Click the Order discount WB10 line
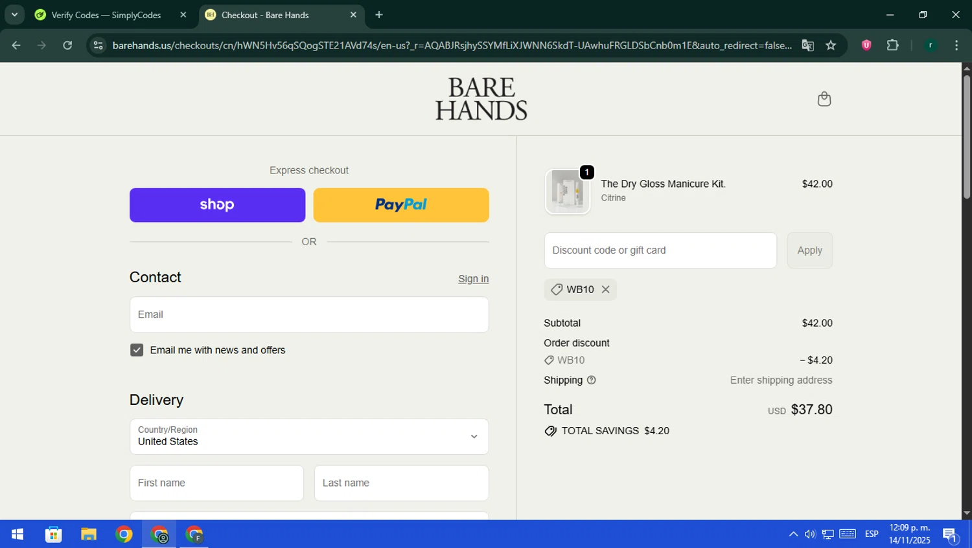The image size is (972, 548). tap(688, 360)
